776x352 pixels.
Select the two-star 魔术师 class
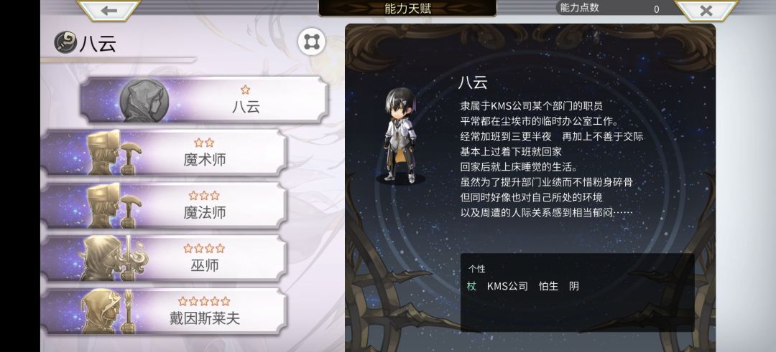point(165,152)
